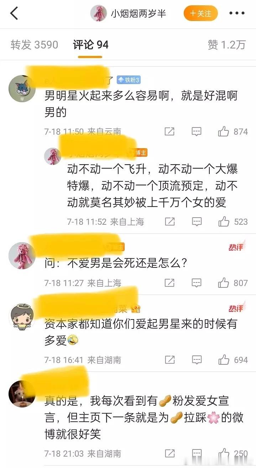
Task: Share the 11:50 Yunnan comment
Action: 169,132
